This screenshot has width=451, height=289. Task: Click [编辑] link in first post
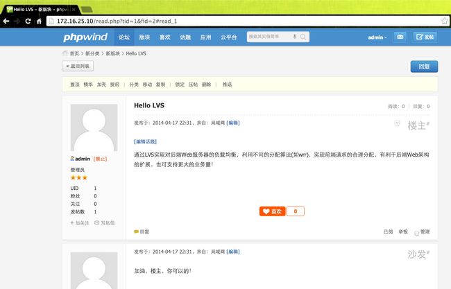click(x=233, y=123)
